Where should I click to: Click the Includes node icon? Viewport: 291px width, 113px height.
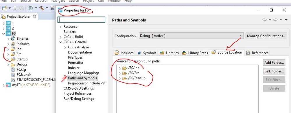tap(13, 44)
